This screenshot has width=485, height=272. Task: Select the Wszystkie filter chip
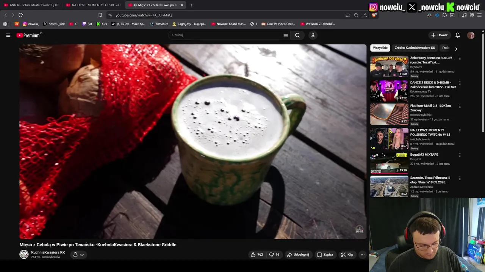point(380,48)
